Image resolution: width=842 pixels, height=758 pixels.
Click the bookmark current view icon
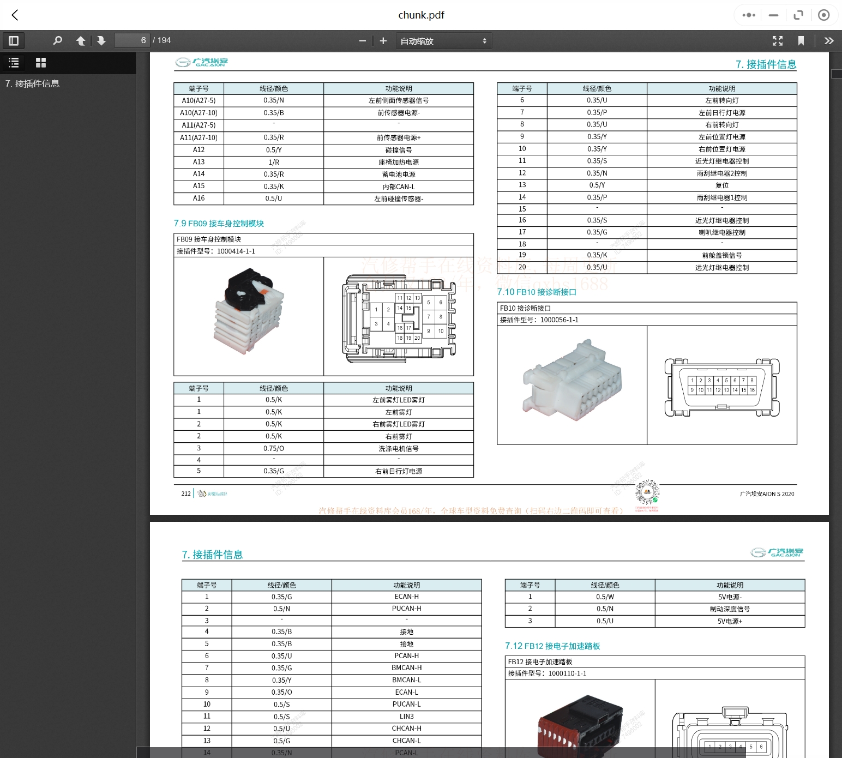pyautogui.click(x=801, y=40)
